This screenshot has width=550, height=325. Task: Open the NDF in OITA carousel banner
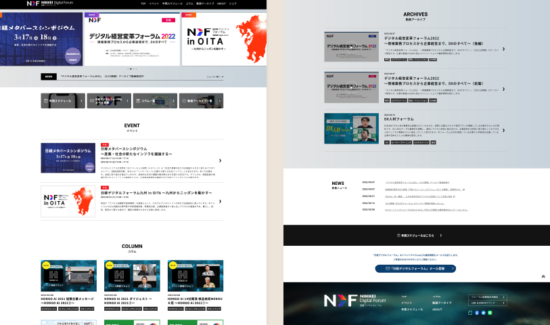(224, 39)
